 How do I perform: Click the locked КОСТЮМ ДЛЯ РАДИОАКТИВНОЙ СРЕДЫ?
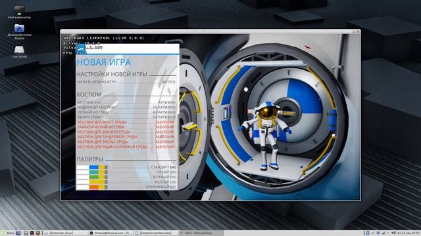pos(126,147)
